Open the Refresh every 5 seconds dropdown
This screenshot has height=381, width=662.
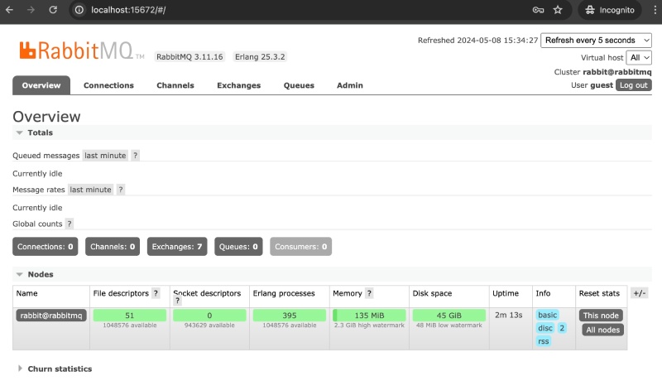(x=596, y=40)
